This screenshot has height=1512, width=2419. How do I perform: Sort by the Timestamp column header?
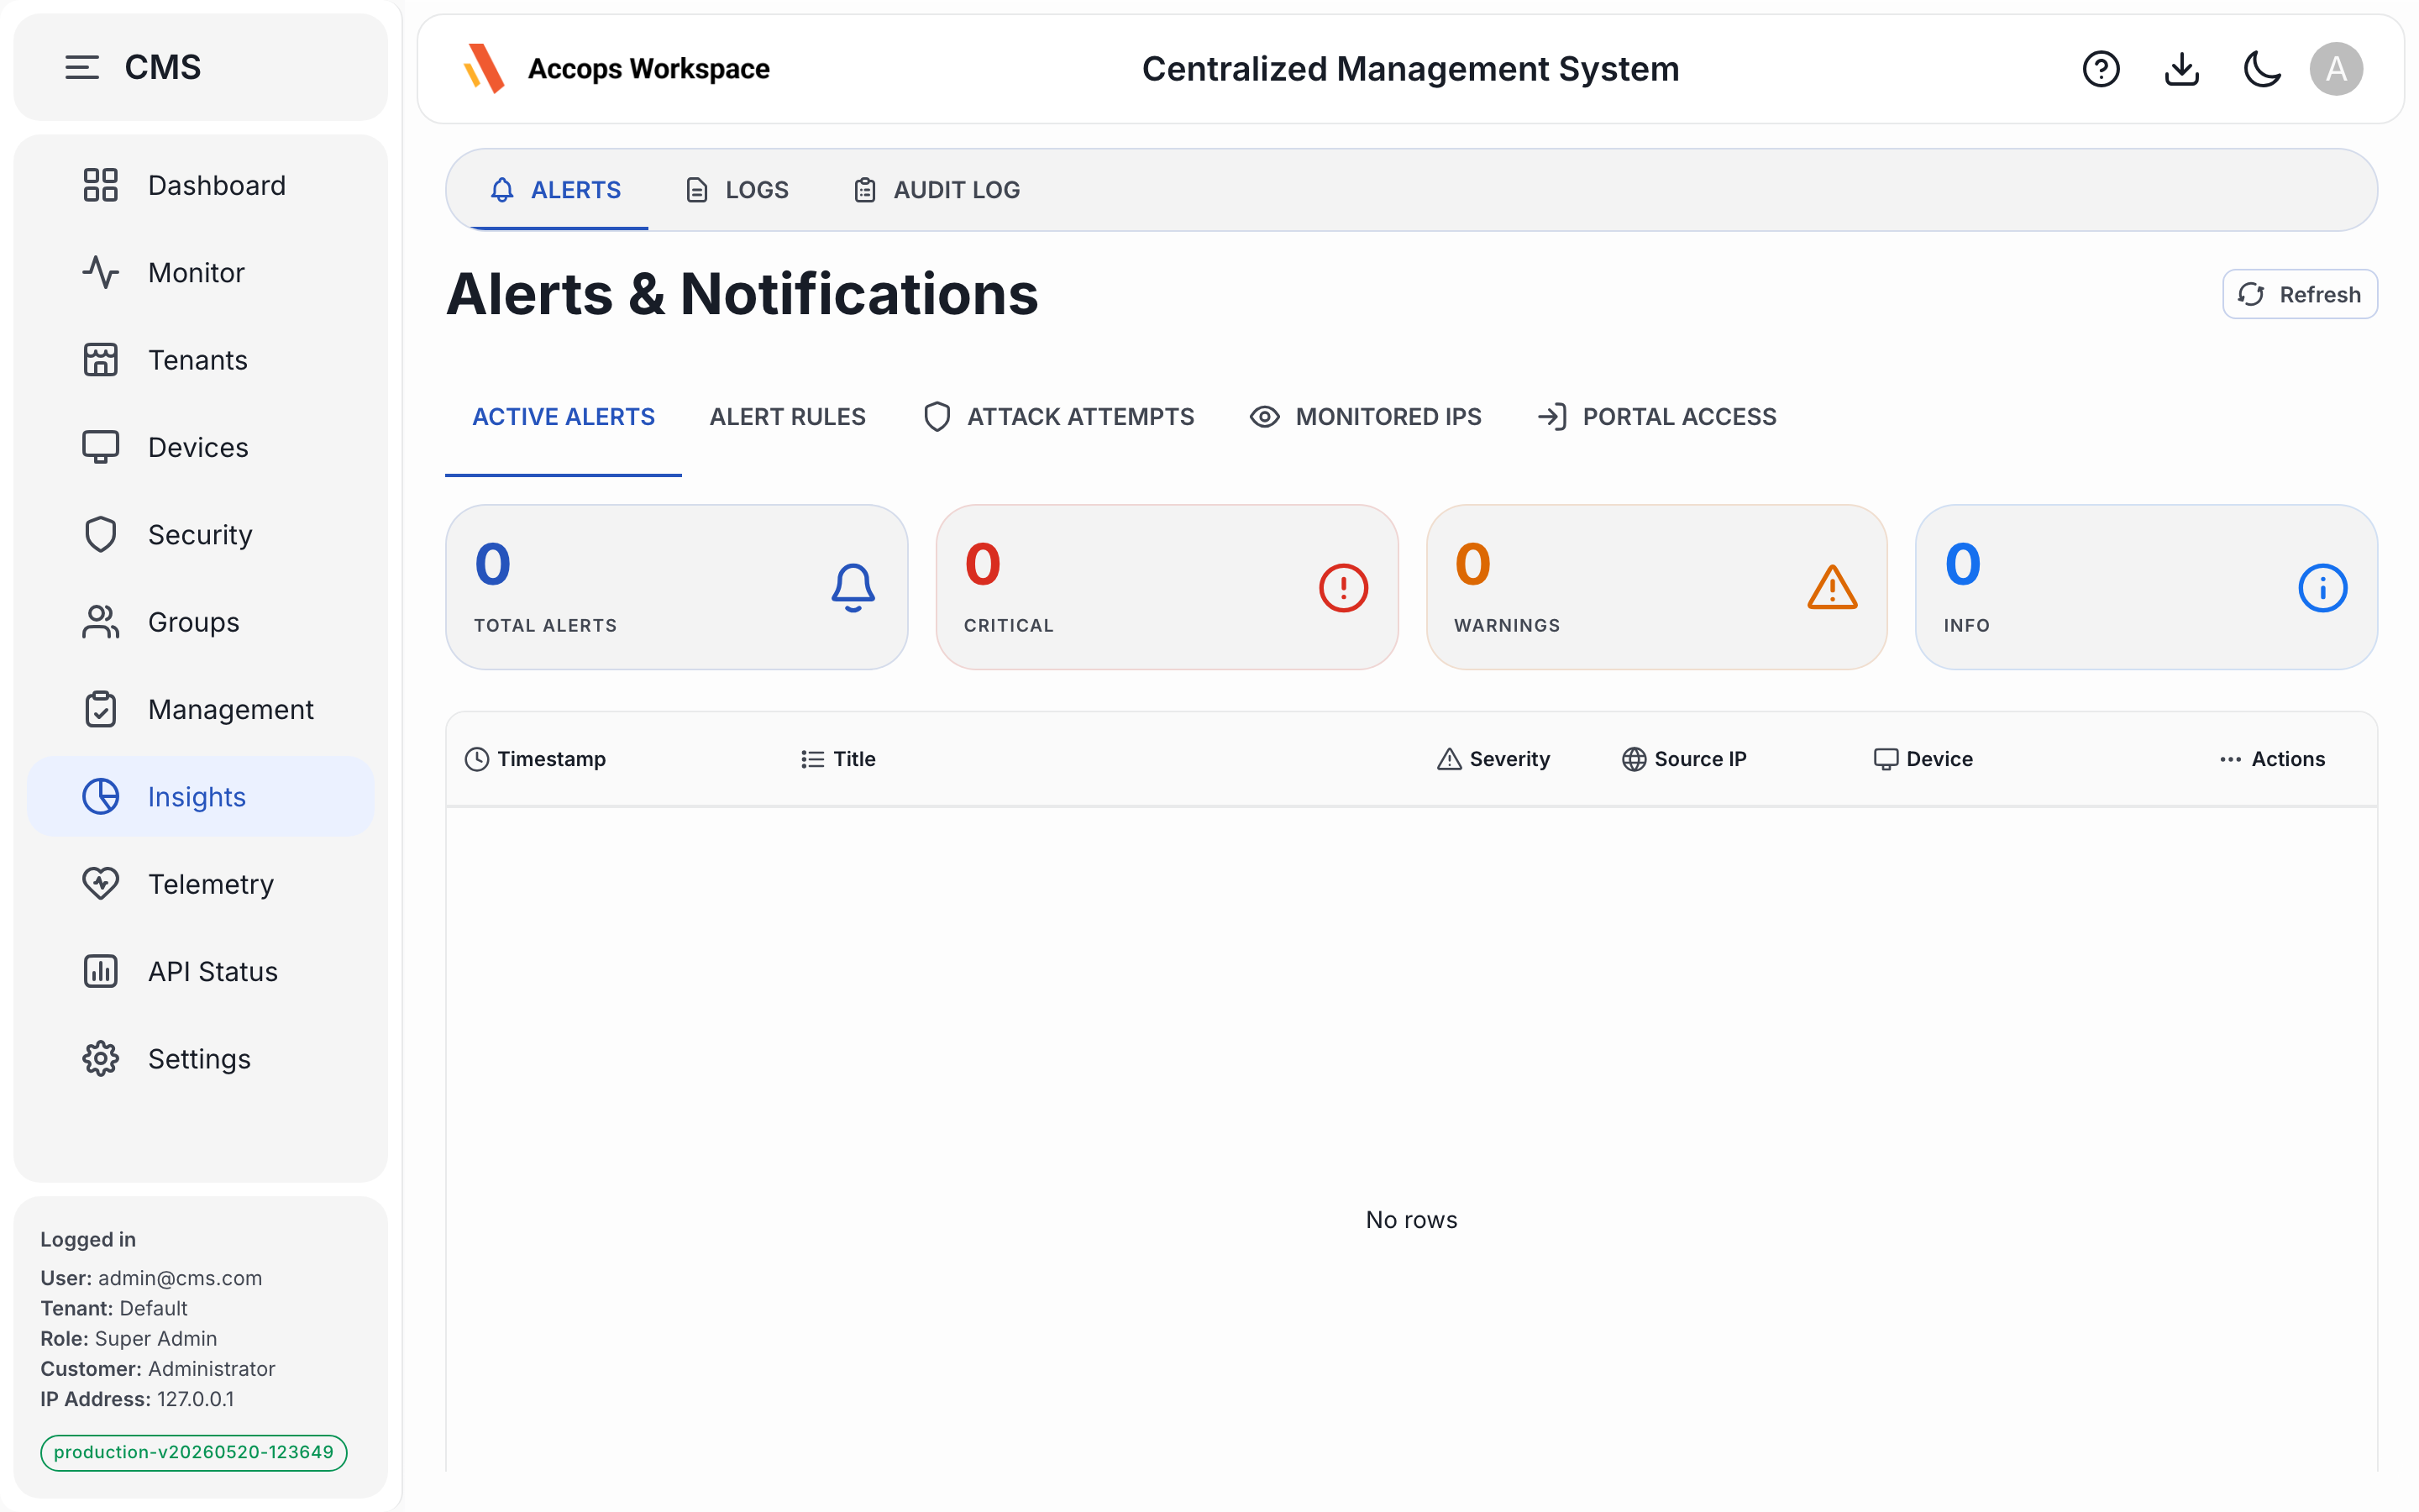536,759
